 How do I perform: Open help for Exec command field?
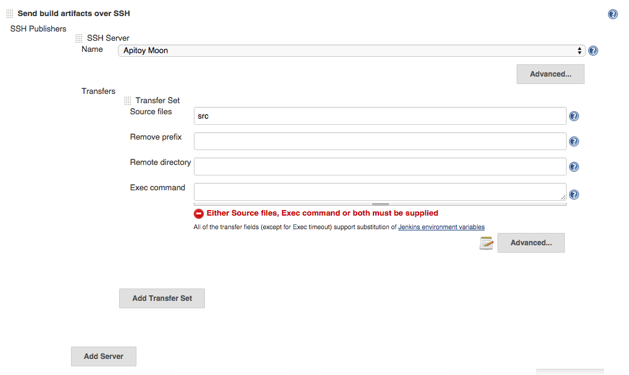click(574, 195)
